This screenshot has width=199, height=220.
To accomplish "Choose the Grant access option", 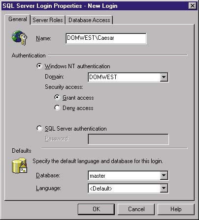I will coord(57,98).
